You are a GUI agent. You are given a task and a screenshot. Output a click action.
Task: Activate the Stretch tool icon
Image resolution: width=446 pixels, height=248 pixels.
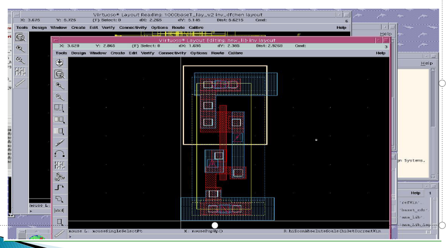click(x=60, y=108)
